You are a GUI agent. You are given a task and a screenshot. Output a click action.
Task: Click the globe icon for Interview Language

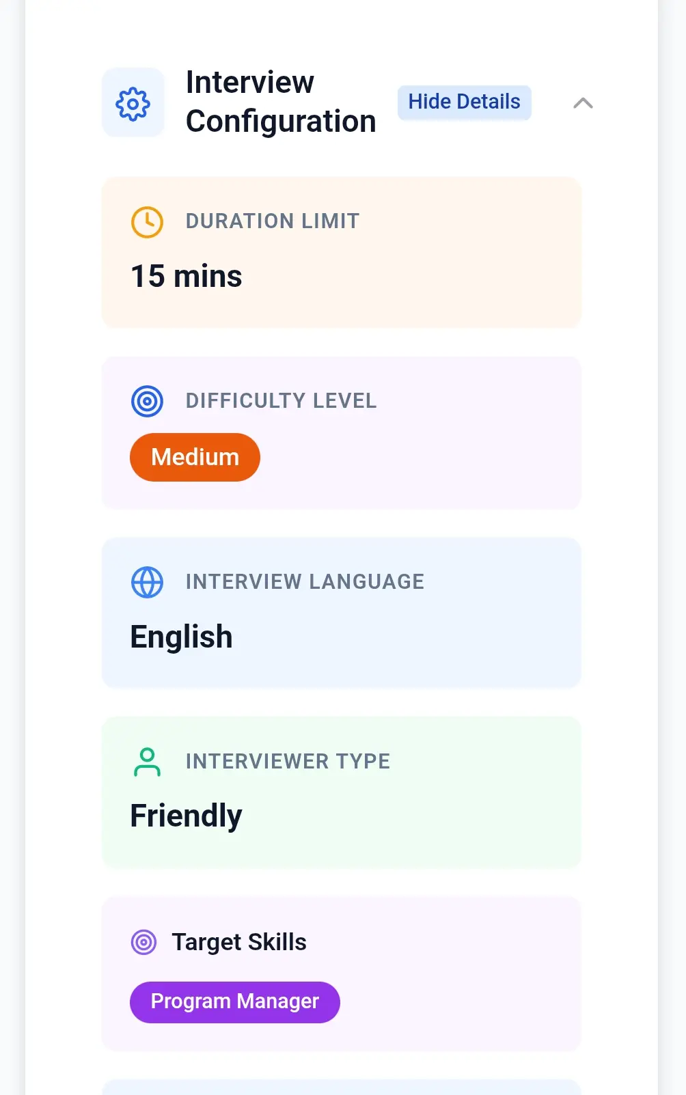point(147,582)
